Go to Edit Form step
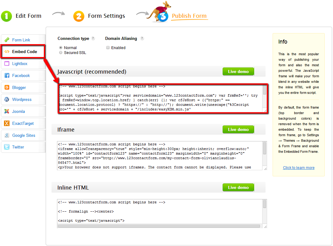 29,16
